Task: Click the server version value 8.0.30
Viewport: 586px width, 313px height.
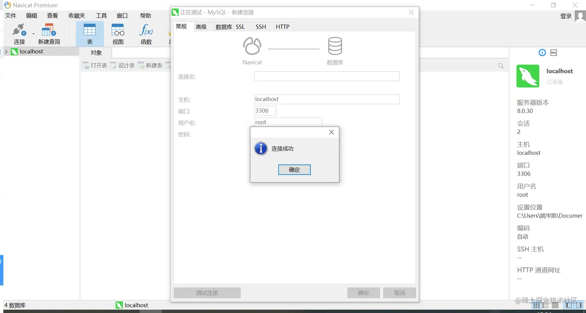Action: (x=525, y=111)
